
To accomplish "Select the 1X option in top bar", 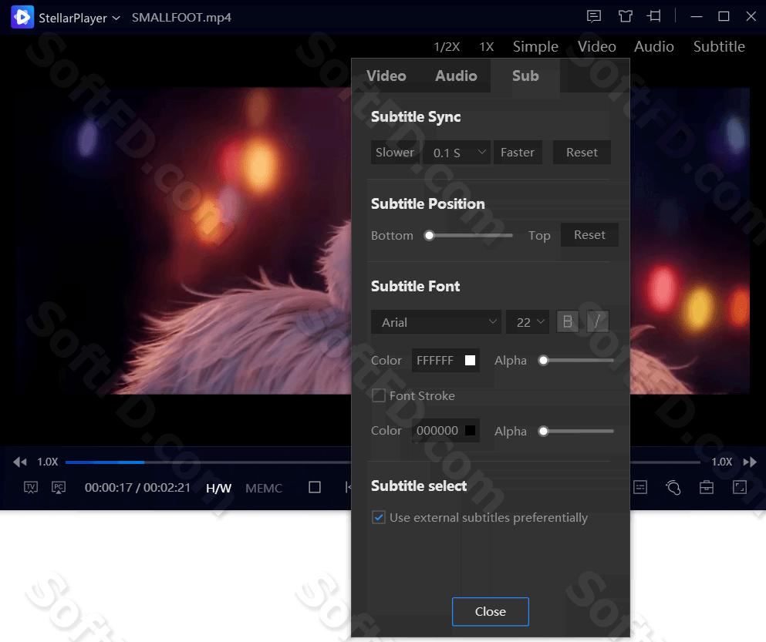I will pos(487,47).
